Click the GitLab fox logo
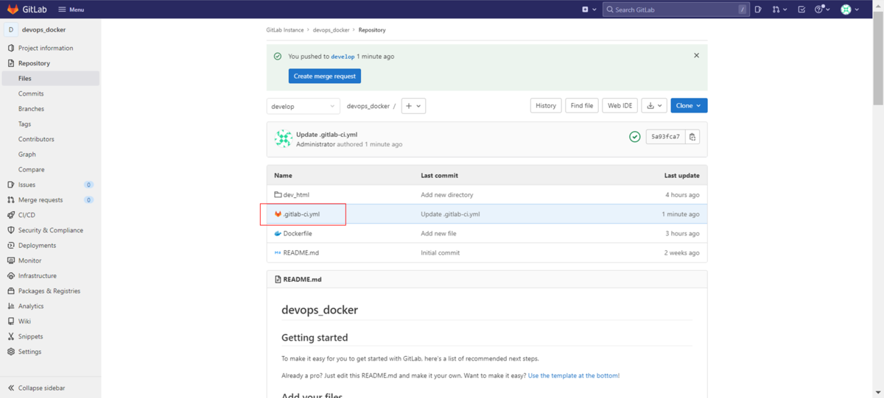This screenshot has width=884, height=398. (x=13, y=10)
